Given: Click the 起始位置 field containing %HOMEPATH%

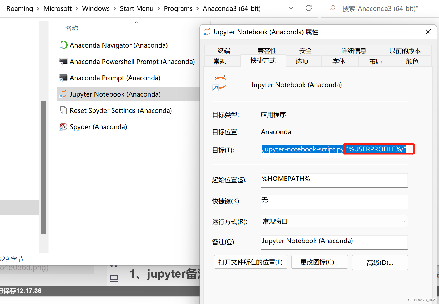Looking at the screenshot, I should 334,180.
